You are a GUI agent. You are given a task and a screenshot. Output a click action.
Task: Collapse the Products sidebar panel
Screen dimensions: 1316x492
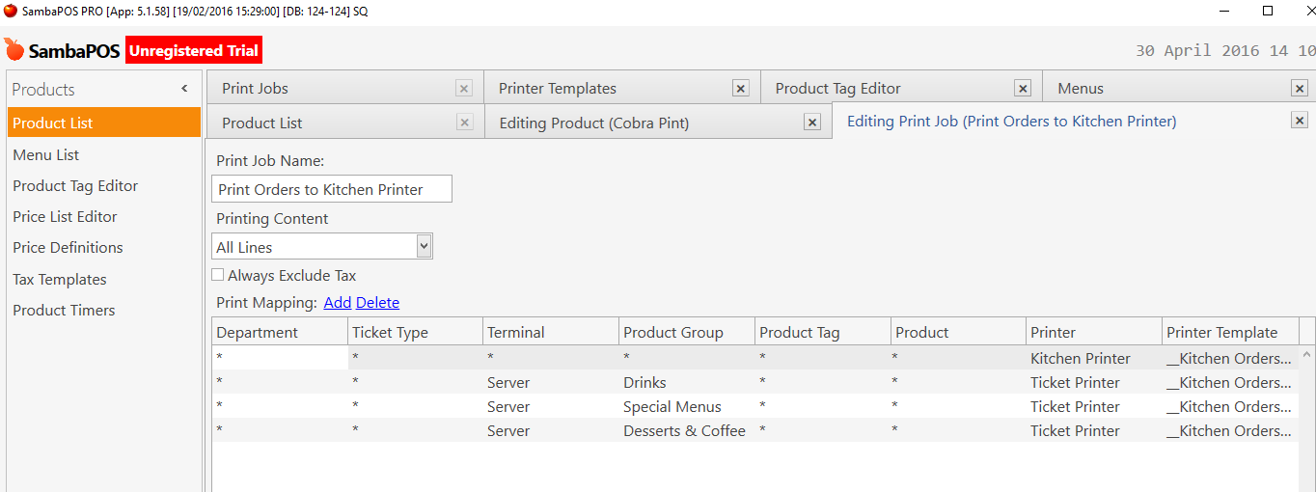click(184, 89)
